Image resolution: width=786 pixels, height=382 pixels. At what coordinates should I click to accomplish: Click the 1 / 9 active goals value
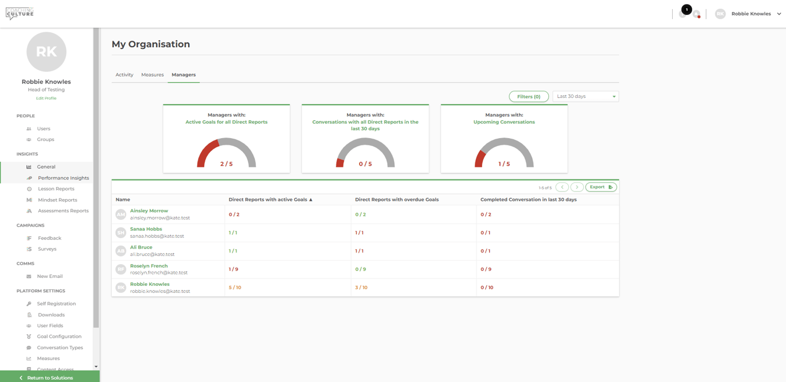[x=233, y=269]
